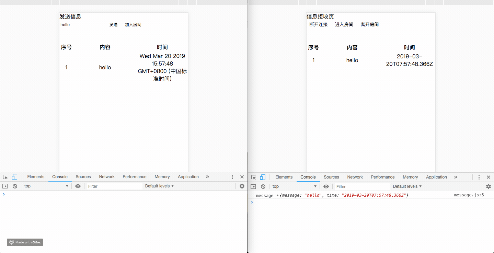The width and height of the screenshot is (494, 253).
Task: Click the 发送 send button
Action: pyautogui.click(x=113, y=25)
